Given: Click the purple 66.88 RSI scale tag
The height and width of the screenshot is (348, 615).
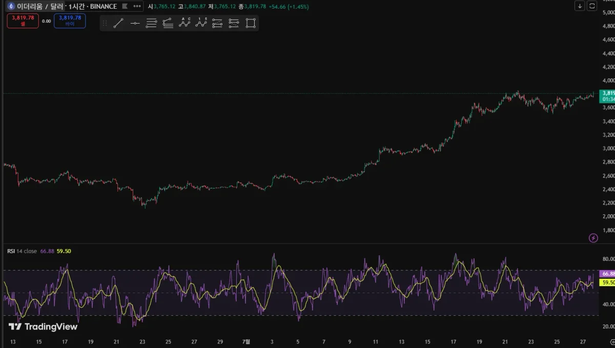Looking at the screenshot, I should [607, 274].
